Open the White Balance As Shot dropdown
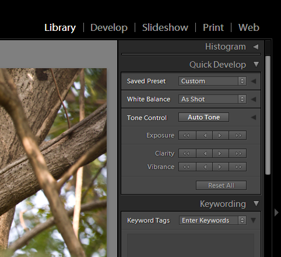Viewport: 281px width, 257px height. click(x=212, y=99)
